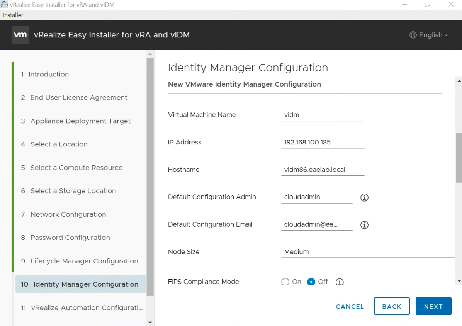Go to step 7 Network Configuration
This screenshot has height=326, width=462.
point(68,214)
